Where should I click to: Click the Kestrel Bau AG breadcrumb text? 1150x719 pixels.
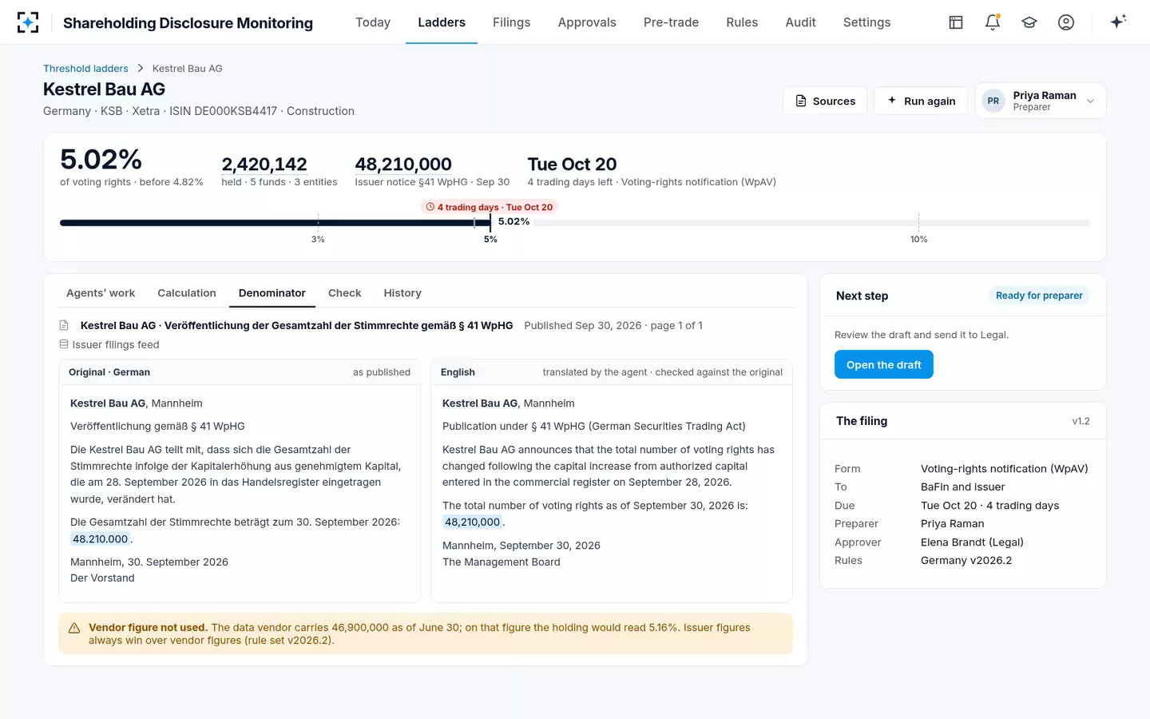188,69
